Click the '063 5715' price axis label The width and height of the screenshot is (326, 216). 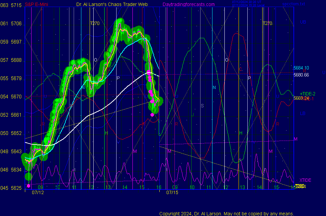(x=11, y=5)
